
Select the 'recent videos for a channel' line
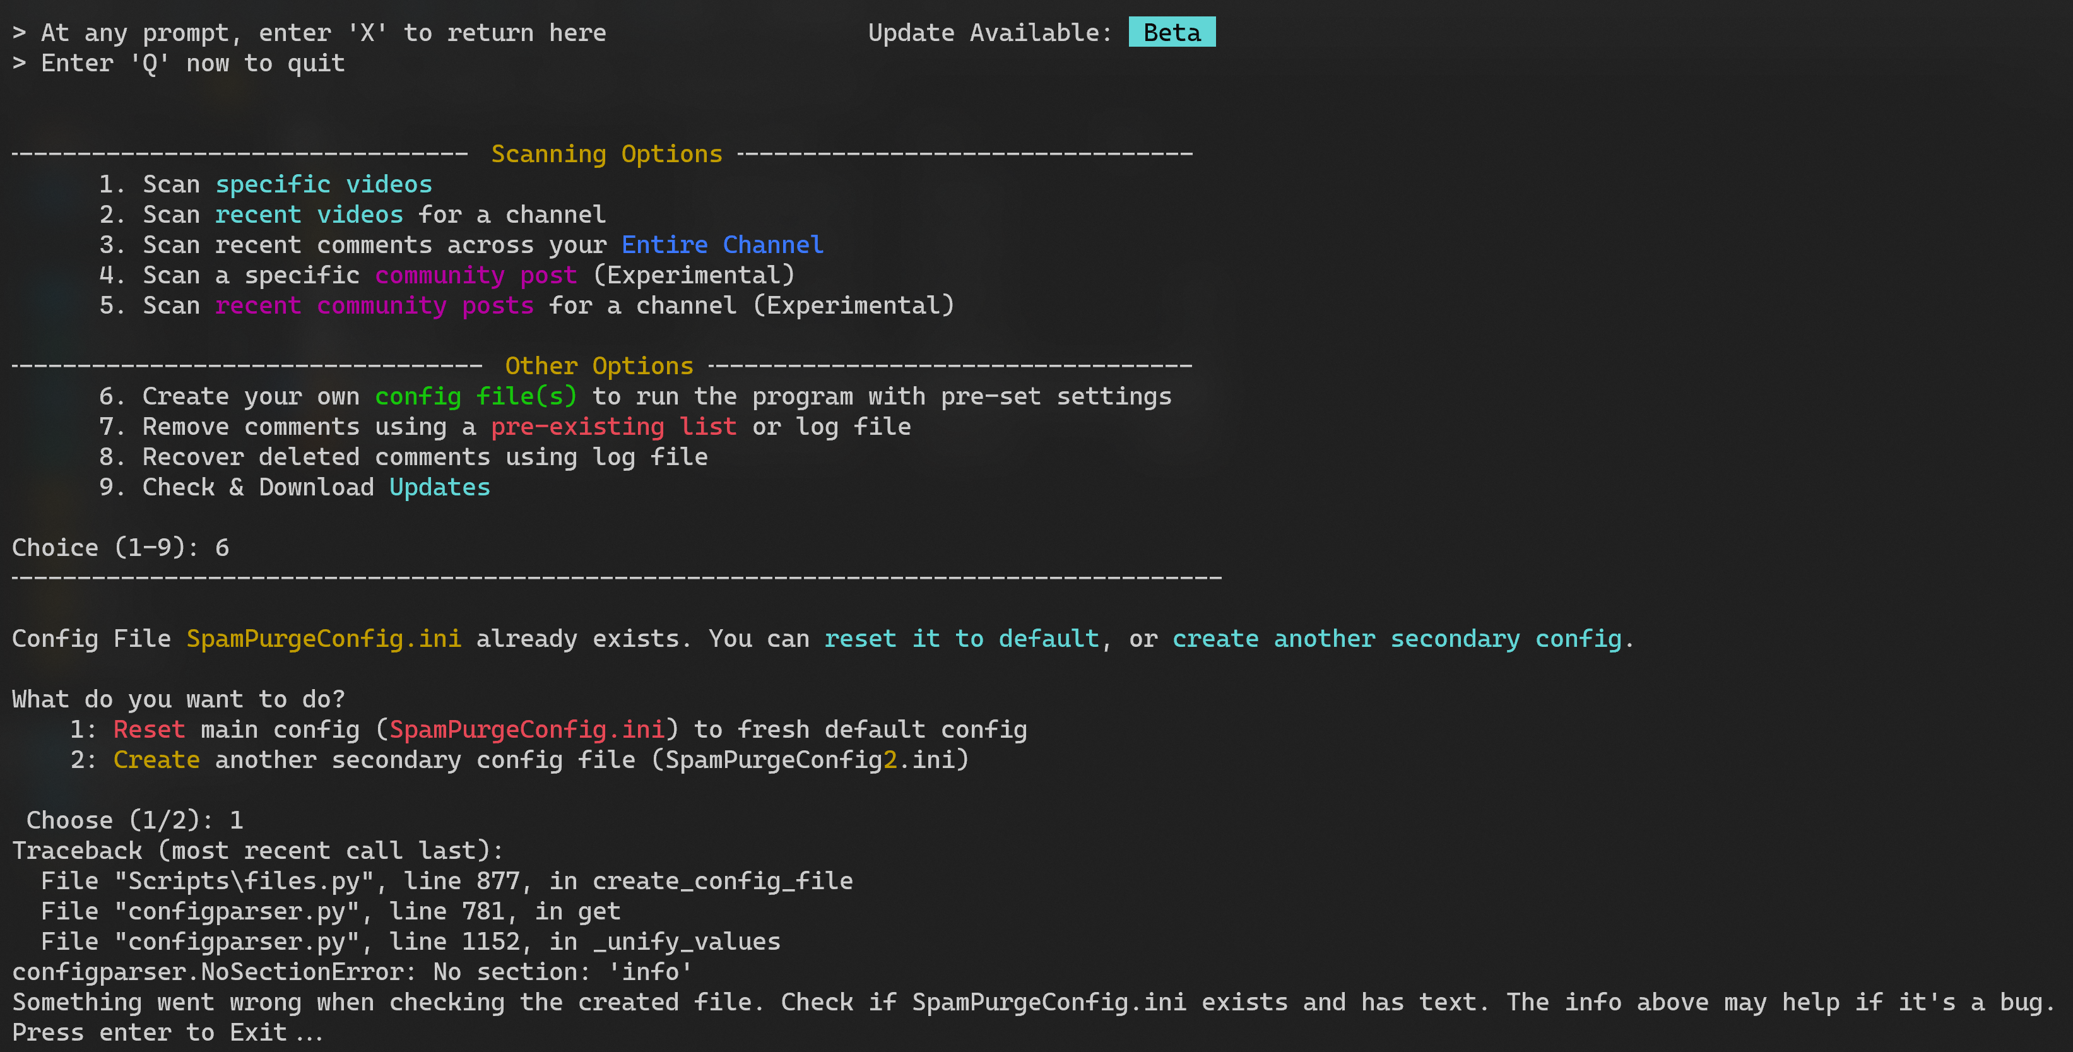pyautogui.click(x=353, y=215)
